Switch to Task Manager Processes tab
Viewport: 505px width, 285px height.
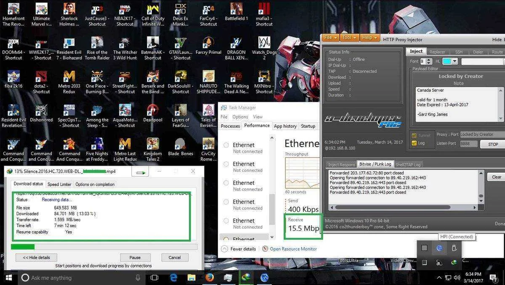coord(230,126)
